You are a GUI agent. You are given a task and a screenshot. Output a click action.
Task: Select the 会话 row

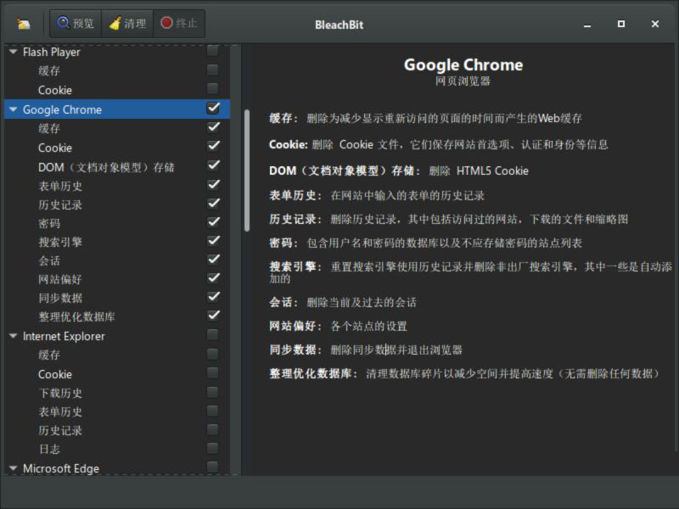[x=49, y=260]
